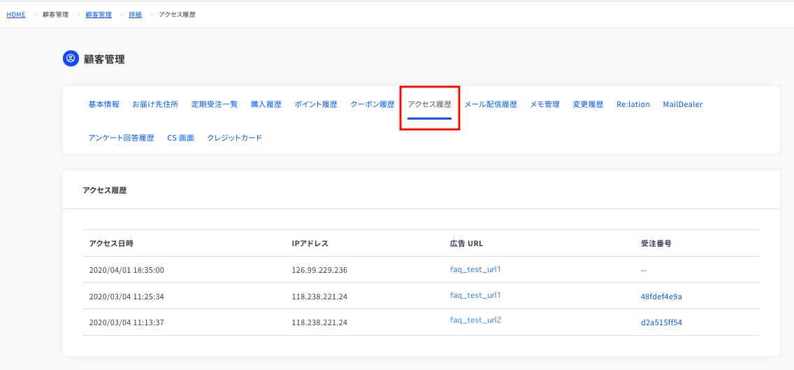Select the 2020/03/04 11:25:34 timestamp
794x370 pixels.
click(x=127, y=297)
